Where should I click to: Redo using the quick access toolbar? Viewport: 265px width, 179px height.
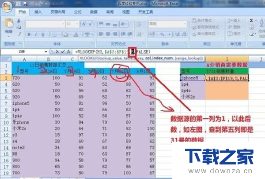click(42, 4)
